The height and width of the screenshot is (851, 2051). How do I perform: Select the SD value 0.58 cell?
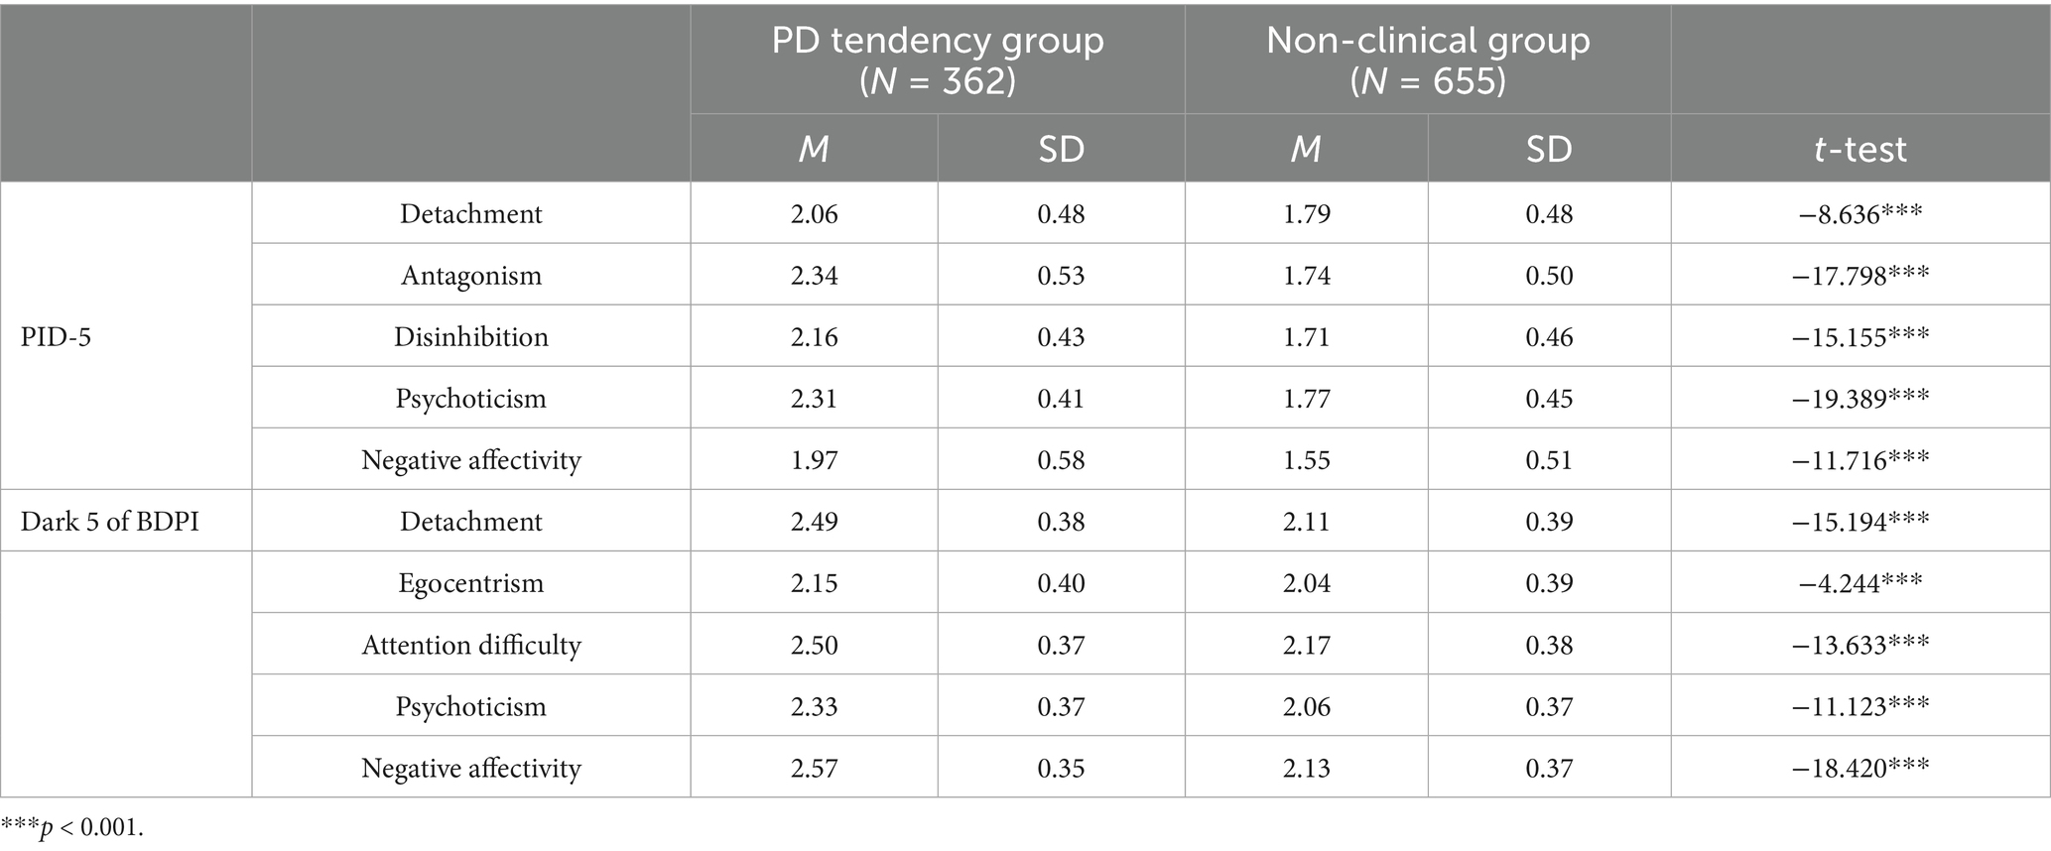tap(1061, 460)
